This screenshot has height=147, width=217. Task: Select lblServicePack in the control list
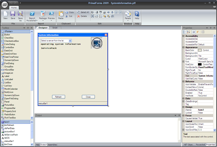[x=11, y=135]
